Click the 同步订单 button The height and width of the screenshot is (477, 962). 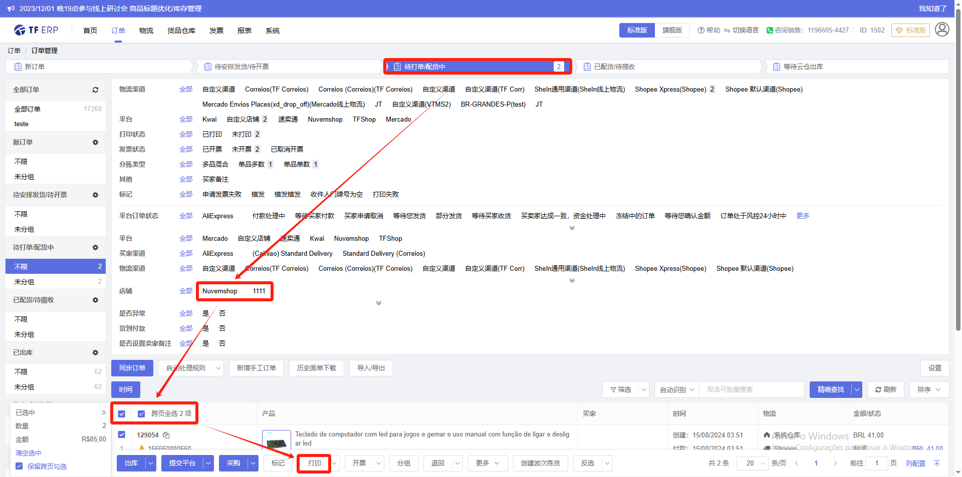(x=132, y=368)
